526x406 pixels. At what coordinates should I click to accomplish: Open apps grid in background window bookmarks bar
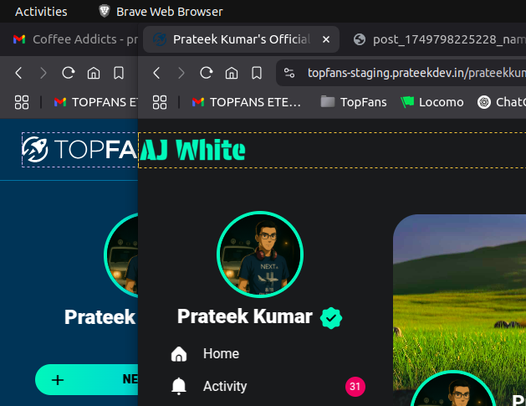pyautogui.click(x=22, y=102)
